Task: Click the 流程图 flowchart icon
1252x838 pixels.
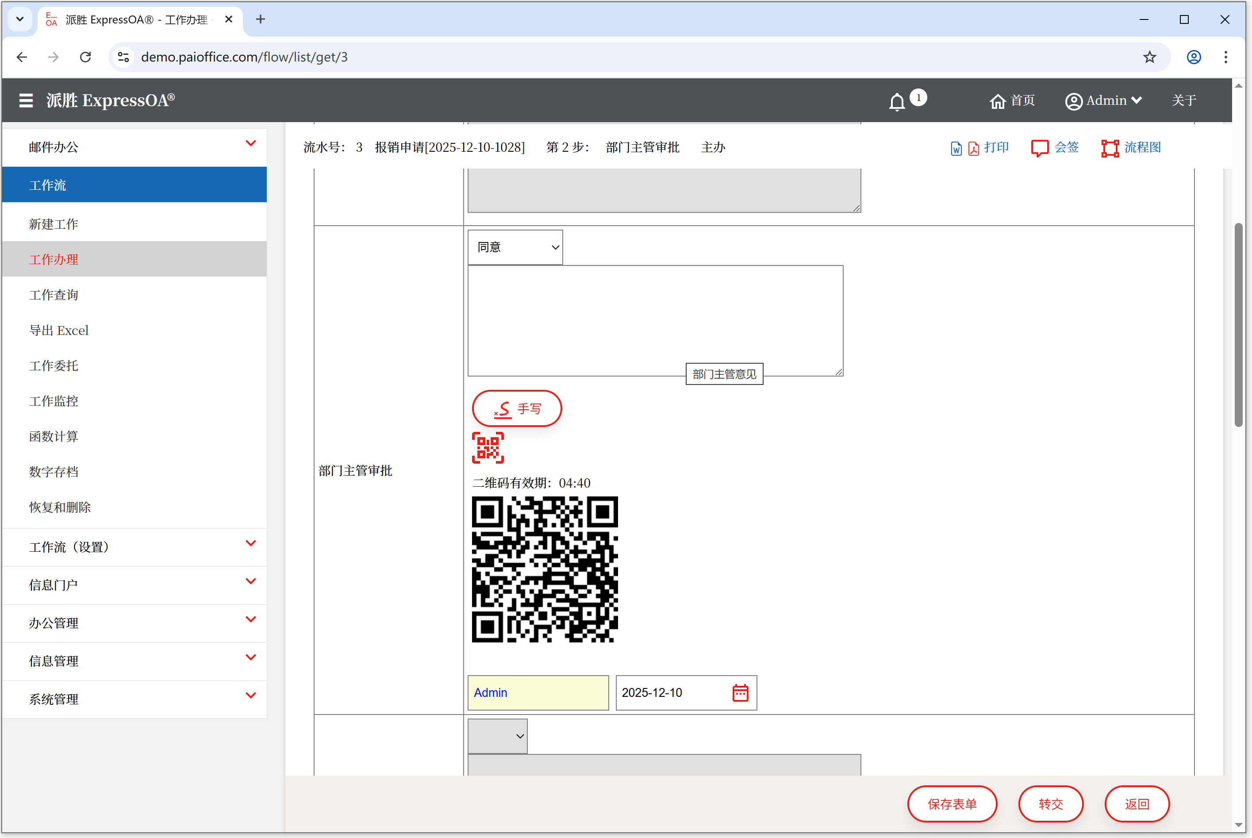Action: pyautogui.click(x=1110, y=148)
